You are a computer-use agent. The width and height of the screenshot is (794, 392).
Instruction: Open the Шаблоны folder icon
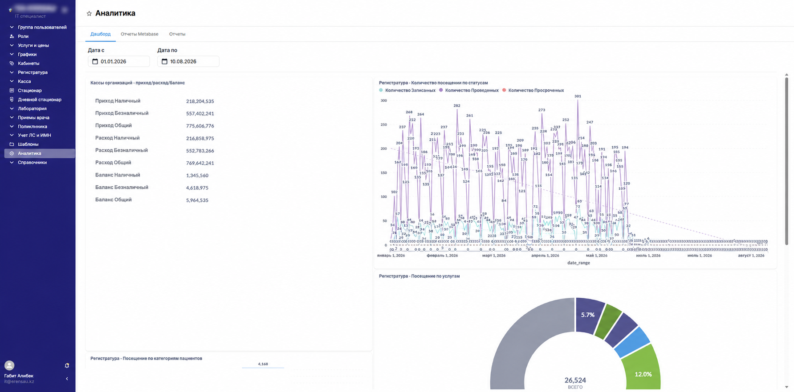[x=12, y=144]
